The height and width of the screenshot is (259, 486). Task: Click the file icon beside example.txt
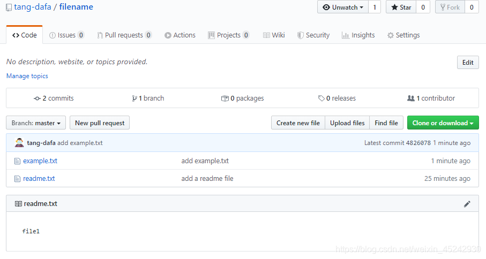(x=17, y=161)
